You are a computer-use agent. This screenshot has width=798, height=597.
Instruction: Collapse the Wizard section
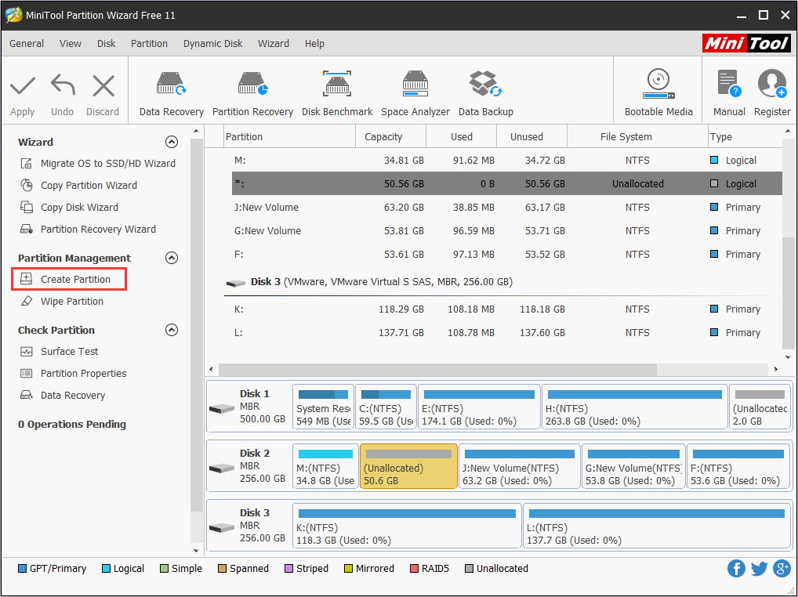(172, 142)
